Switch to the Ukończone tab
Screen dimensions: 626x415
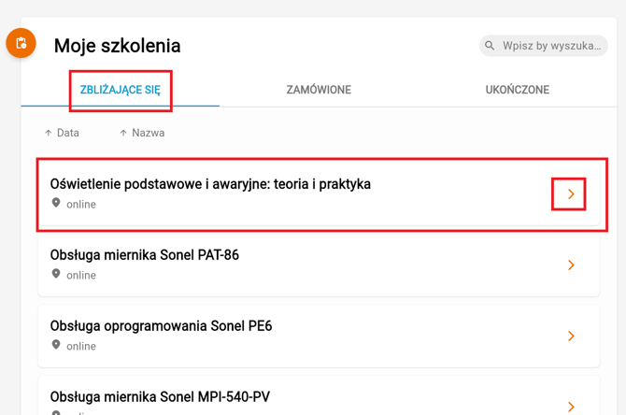click(x=517, y=90)
